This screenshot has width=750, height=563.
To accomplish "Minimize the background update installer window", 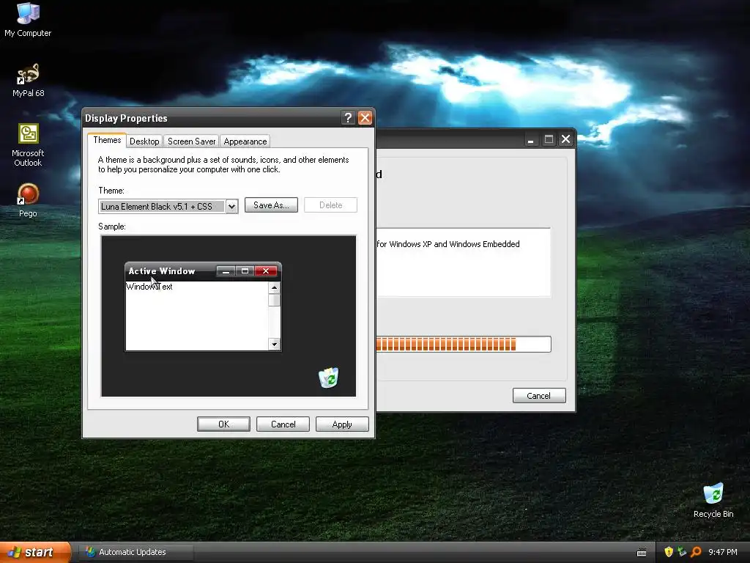I will pos(530,140).
